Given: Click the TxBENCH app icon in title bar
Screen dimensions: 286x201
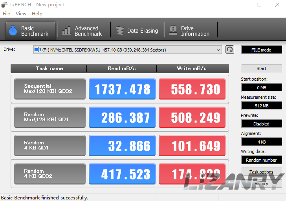Looking at the screenshot, I should tap(4, 5).
